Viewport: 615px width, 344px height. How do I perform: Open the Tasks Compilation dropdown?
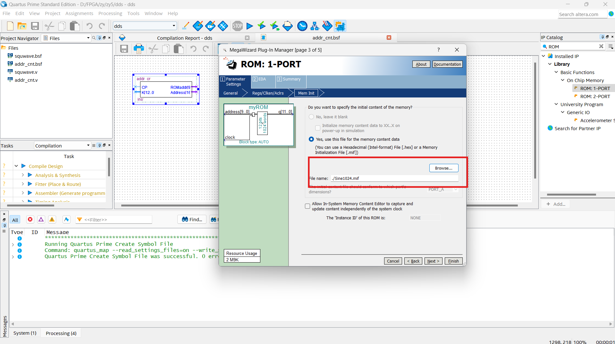coord(63,146)
